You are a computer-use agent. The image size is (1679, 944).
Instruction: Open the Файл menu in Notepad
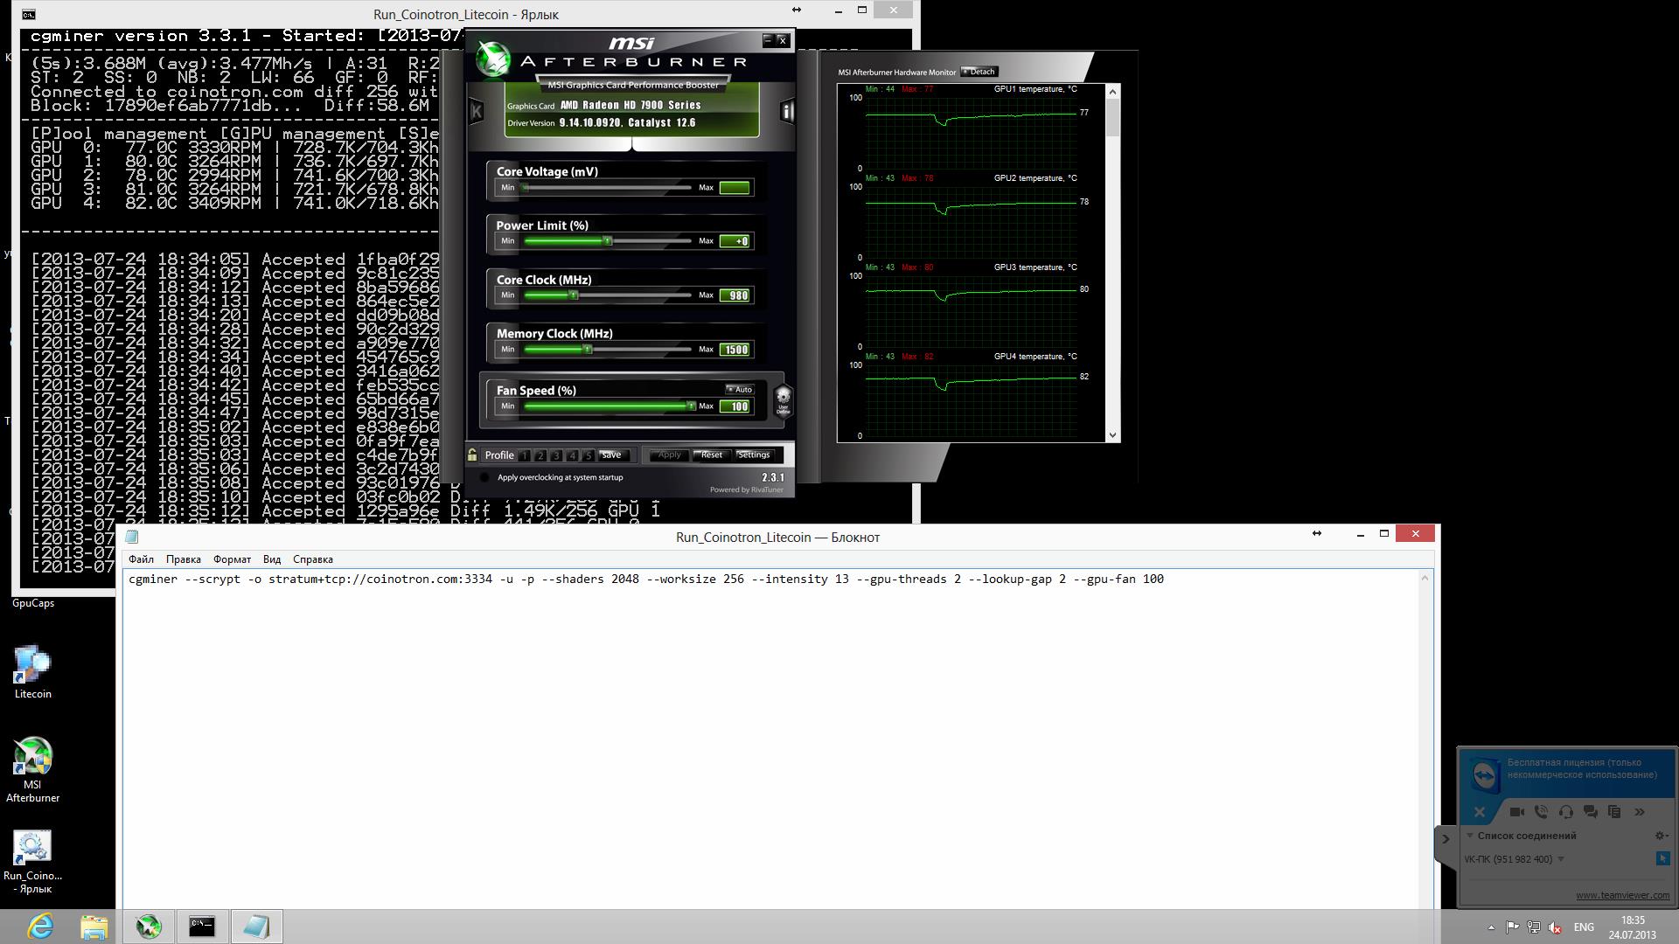141,559
